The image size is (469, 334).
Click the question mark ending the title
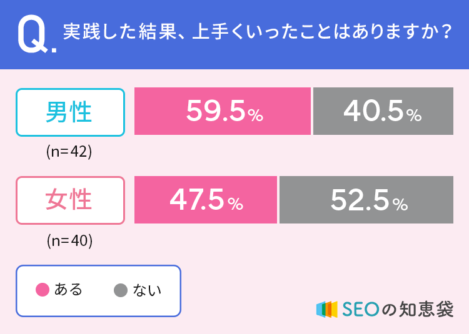[x=446, y=32]
